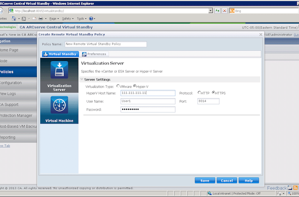Click the IE stop loading icon

click(x=225, y=11)
